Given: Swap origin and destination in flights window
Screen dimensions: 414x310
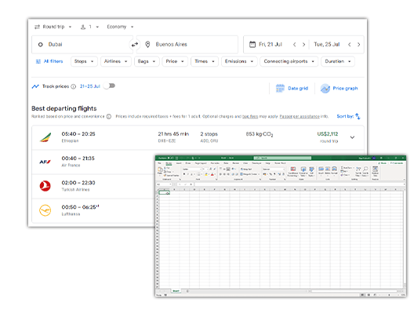Looking at the screenshot, I should (135, 45).
